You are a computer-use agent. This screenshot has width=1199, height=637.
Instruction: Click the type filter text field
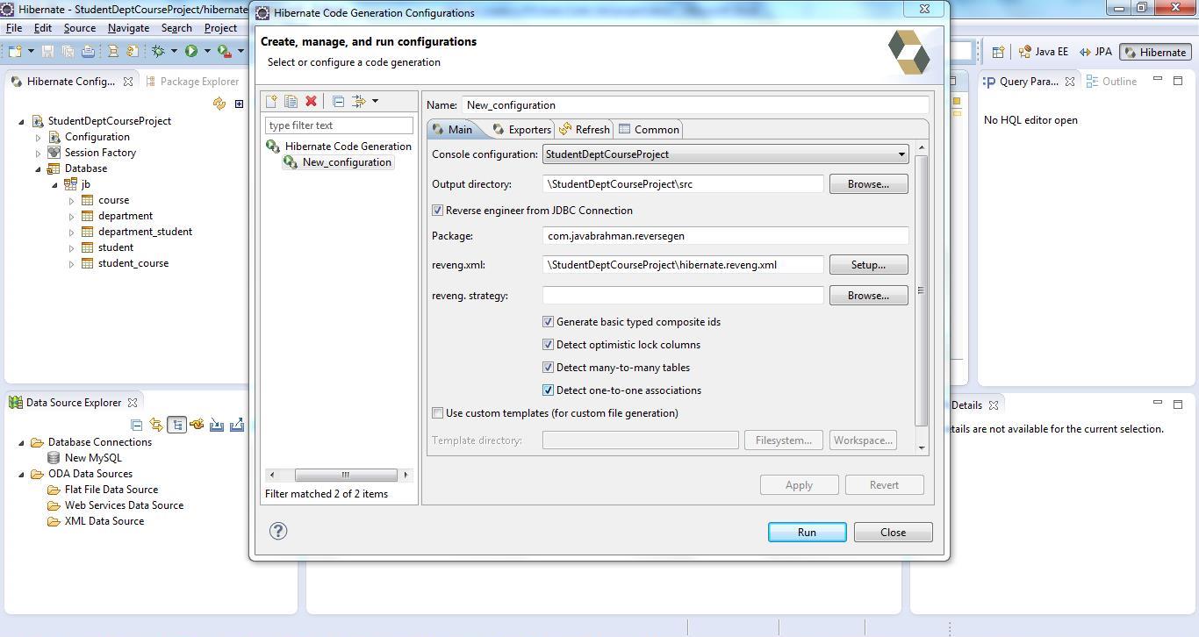(x=339, y=125)
